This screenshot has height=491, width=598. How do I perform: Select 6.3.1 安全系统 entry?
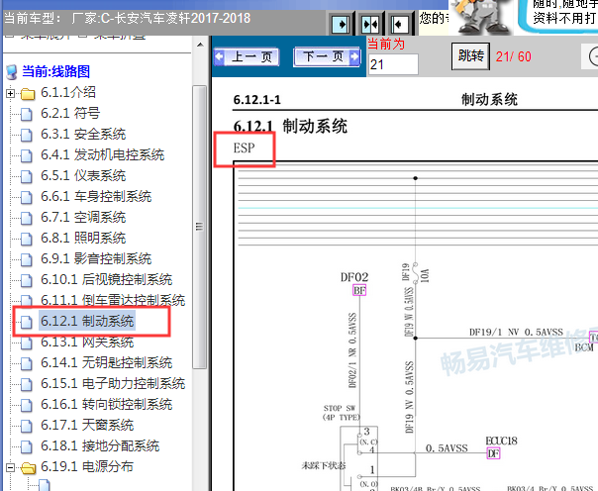pos(83,135)
